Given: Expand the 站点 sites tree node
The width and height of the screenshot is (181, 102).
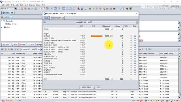Looking at the screenshot, I should (2, 27).
